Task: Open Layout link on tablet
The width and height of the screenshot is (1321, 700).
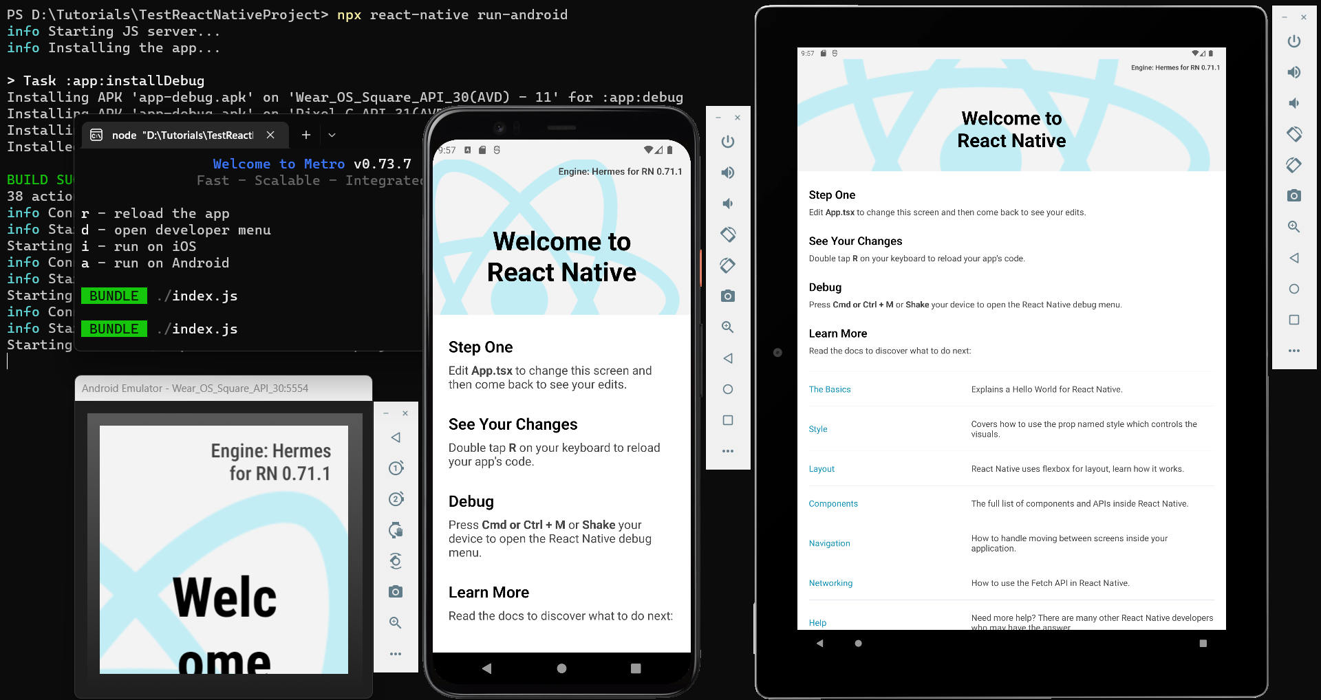Action: click(x=821, y=469)
